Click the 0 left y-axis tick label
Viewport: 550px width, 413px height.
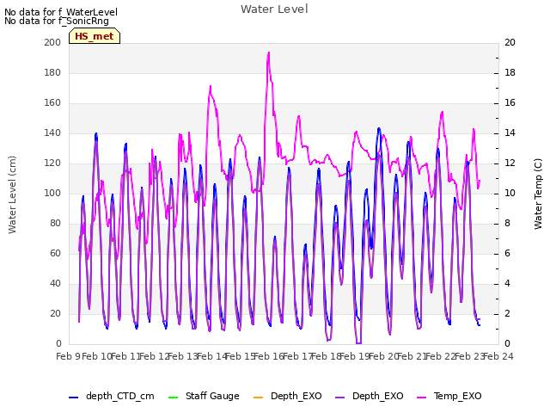(58, 343)
